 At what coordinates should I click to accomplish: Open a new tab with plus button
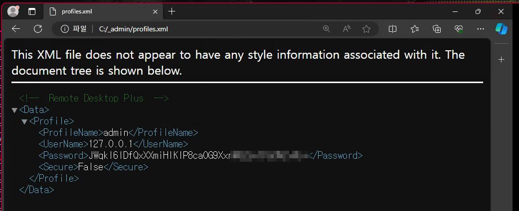tap(172, 11)
